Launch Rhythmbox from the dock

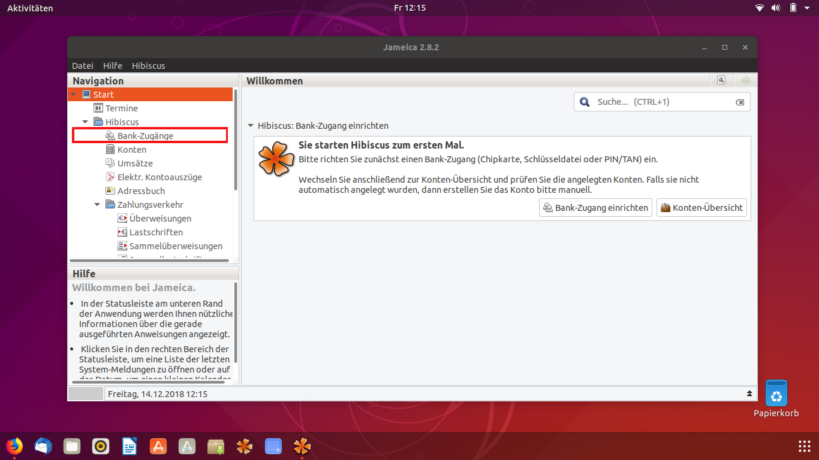click(x=101, y=446)
